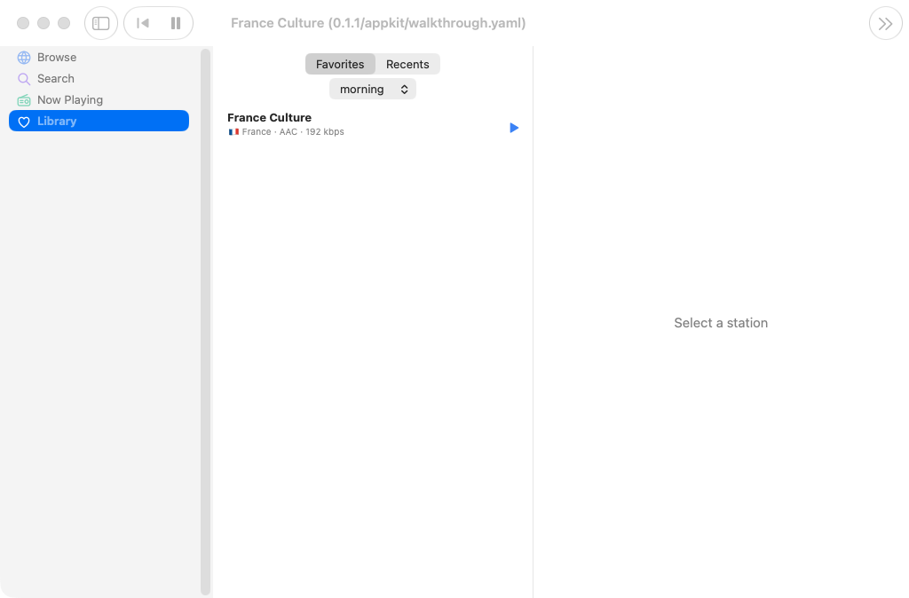The image size is (909, 598).
Task: Click the French flag icon
Action: click(x=233, y=132)
